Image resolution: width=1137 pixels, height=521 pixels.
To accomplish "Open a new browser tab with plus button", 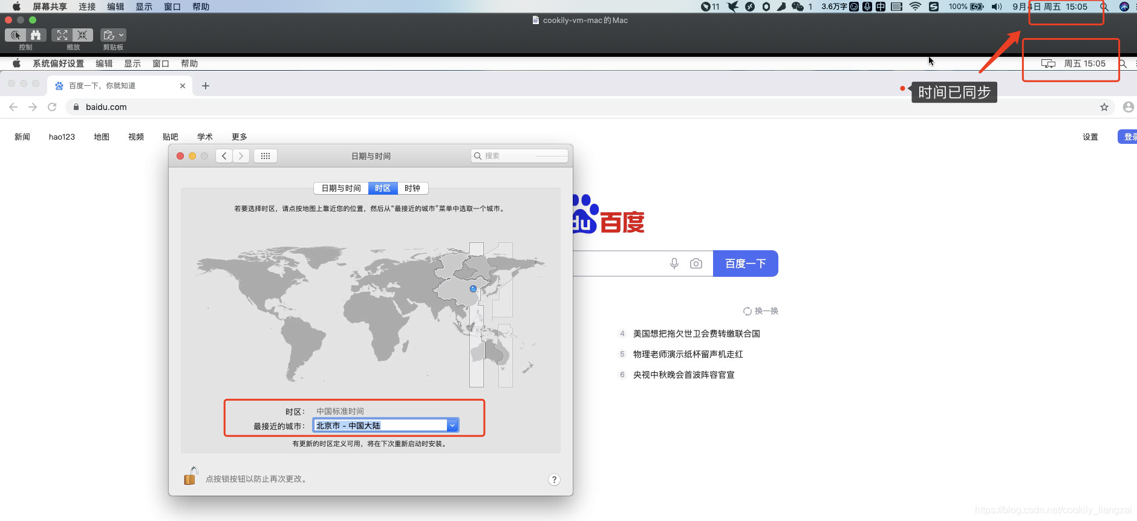I will click(206, 86).
